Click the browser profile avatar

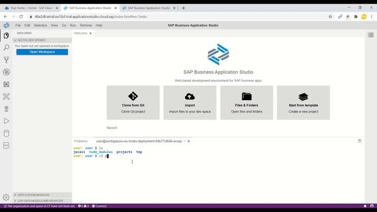pyautogui.click(x=364, y=16)
